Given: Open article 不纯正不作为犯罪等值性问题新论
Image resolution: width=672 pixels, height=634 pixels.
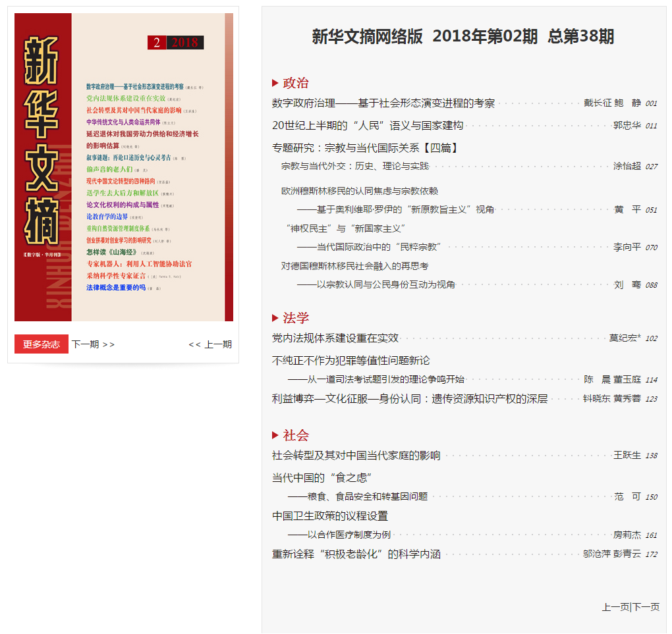Looking at the screenshot, I should click(x=350, y=360).
